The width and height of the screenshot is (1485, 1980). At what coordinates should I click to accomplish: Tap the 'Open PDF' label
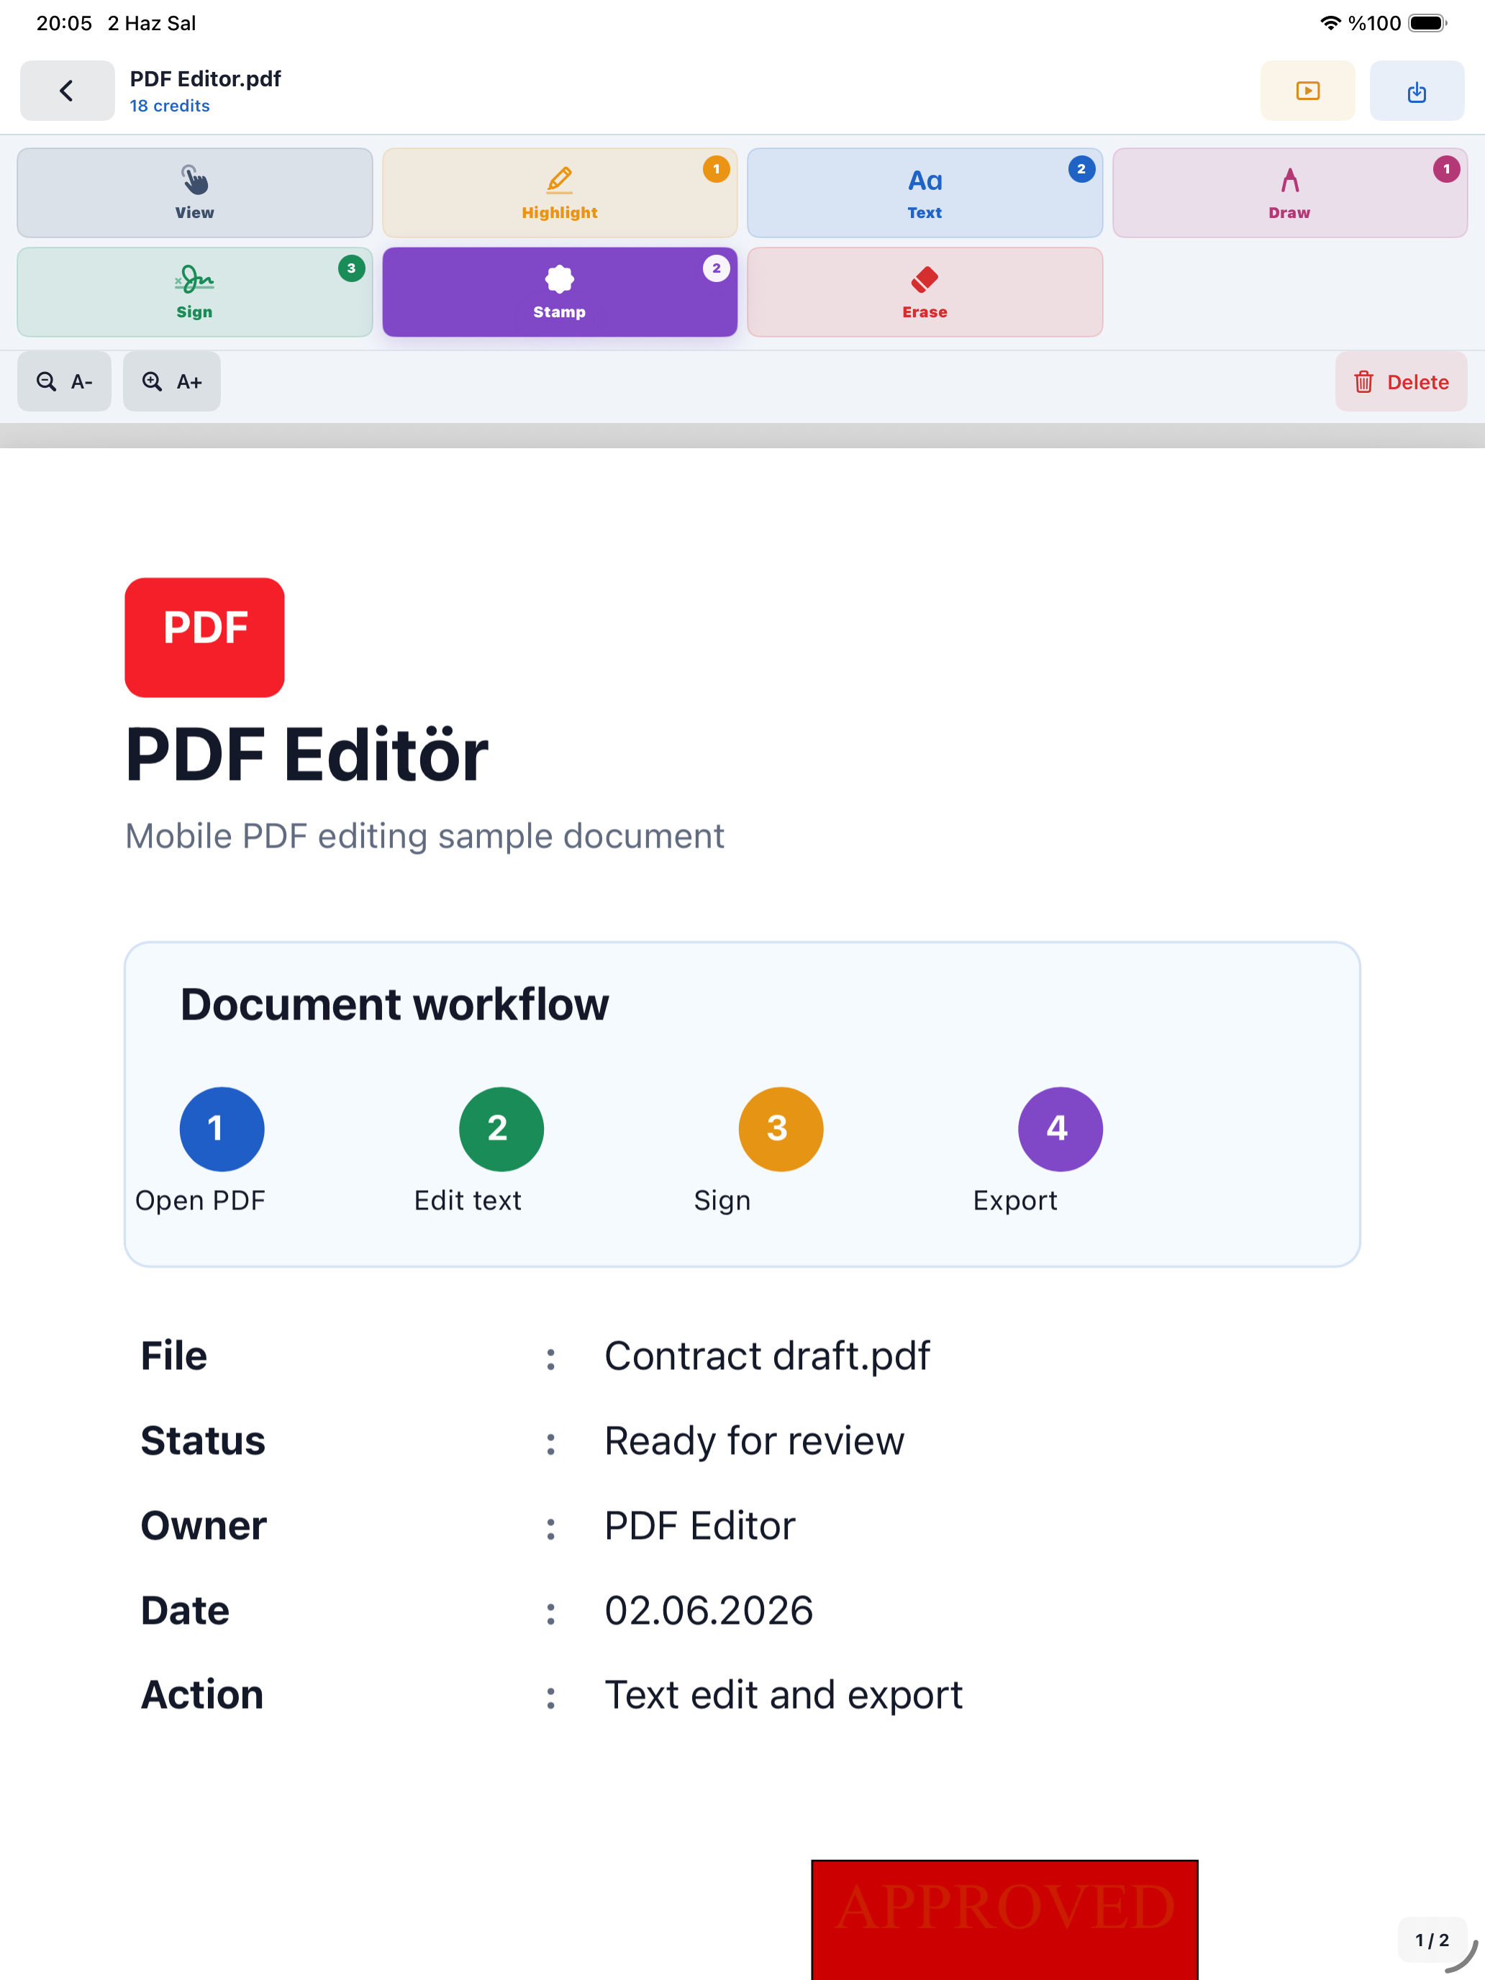coord(201,1200)
